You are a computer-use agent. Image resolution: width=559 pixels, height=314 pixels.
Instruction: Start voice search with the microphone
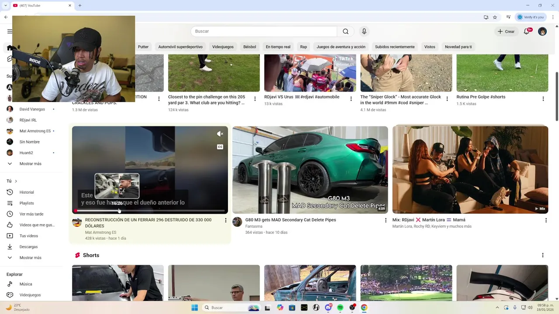click(x=364, y=31)
